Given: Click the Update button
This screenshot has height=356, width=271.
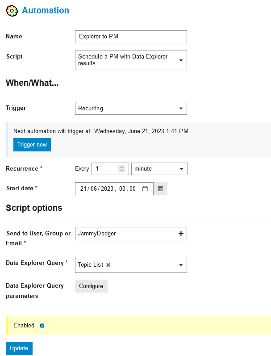Looking at the screenshot, I should (19, 348).
